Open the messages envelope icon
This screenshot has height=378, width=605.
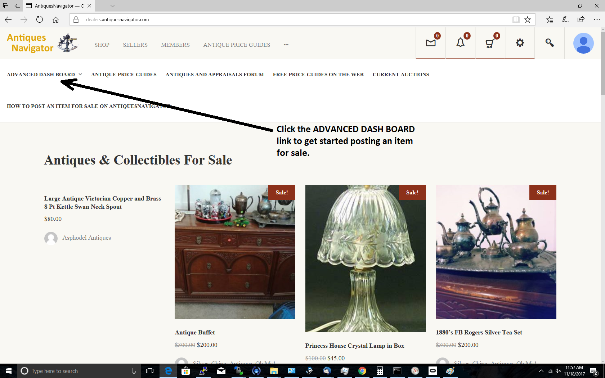click(430, 43)
